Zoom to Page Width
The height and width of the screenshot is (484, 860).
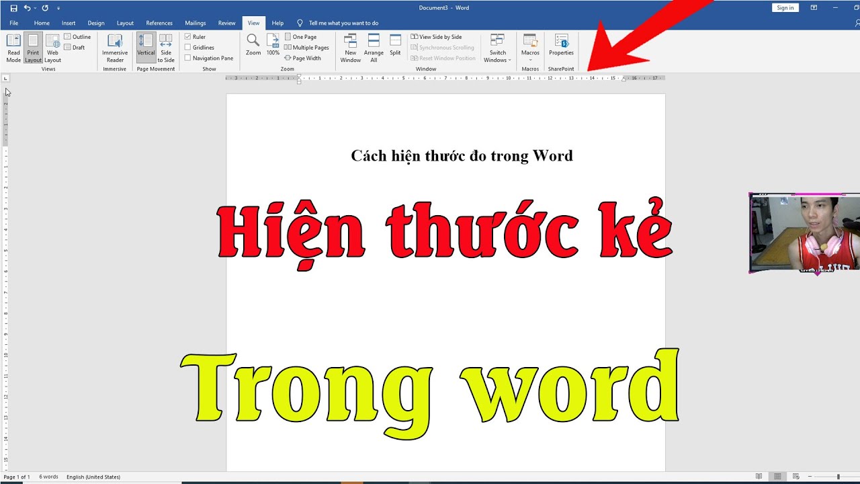302,58
